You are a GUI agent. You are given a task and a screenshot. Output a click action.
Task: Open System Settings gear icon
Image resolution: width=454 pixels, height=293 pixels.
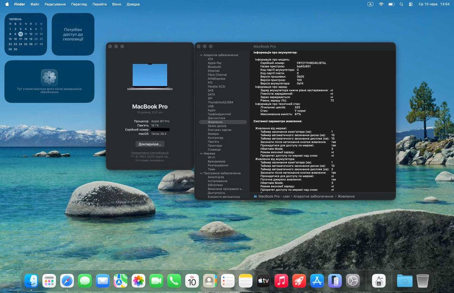point(353,281)
